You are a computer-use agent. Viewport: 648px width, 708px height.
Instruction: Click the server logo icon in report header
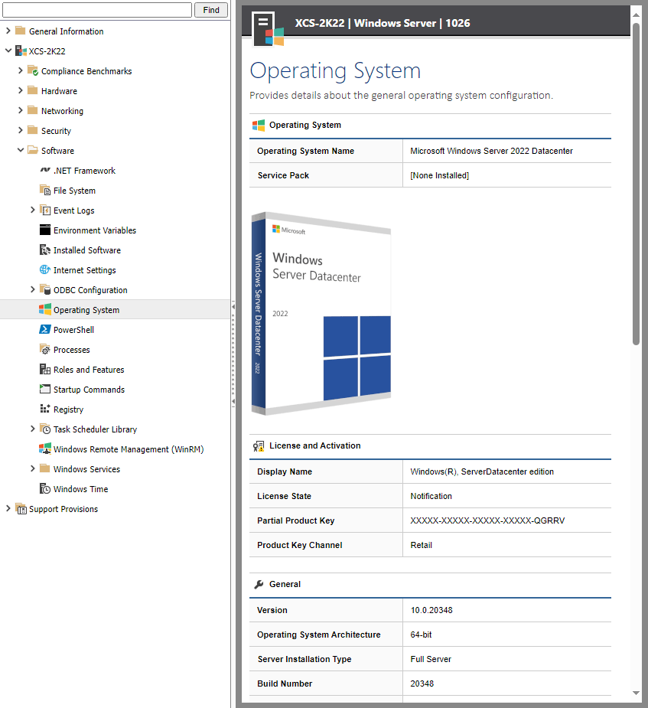[269, 29]
